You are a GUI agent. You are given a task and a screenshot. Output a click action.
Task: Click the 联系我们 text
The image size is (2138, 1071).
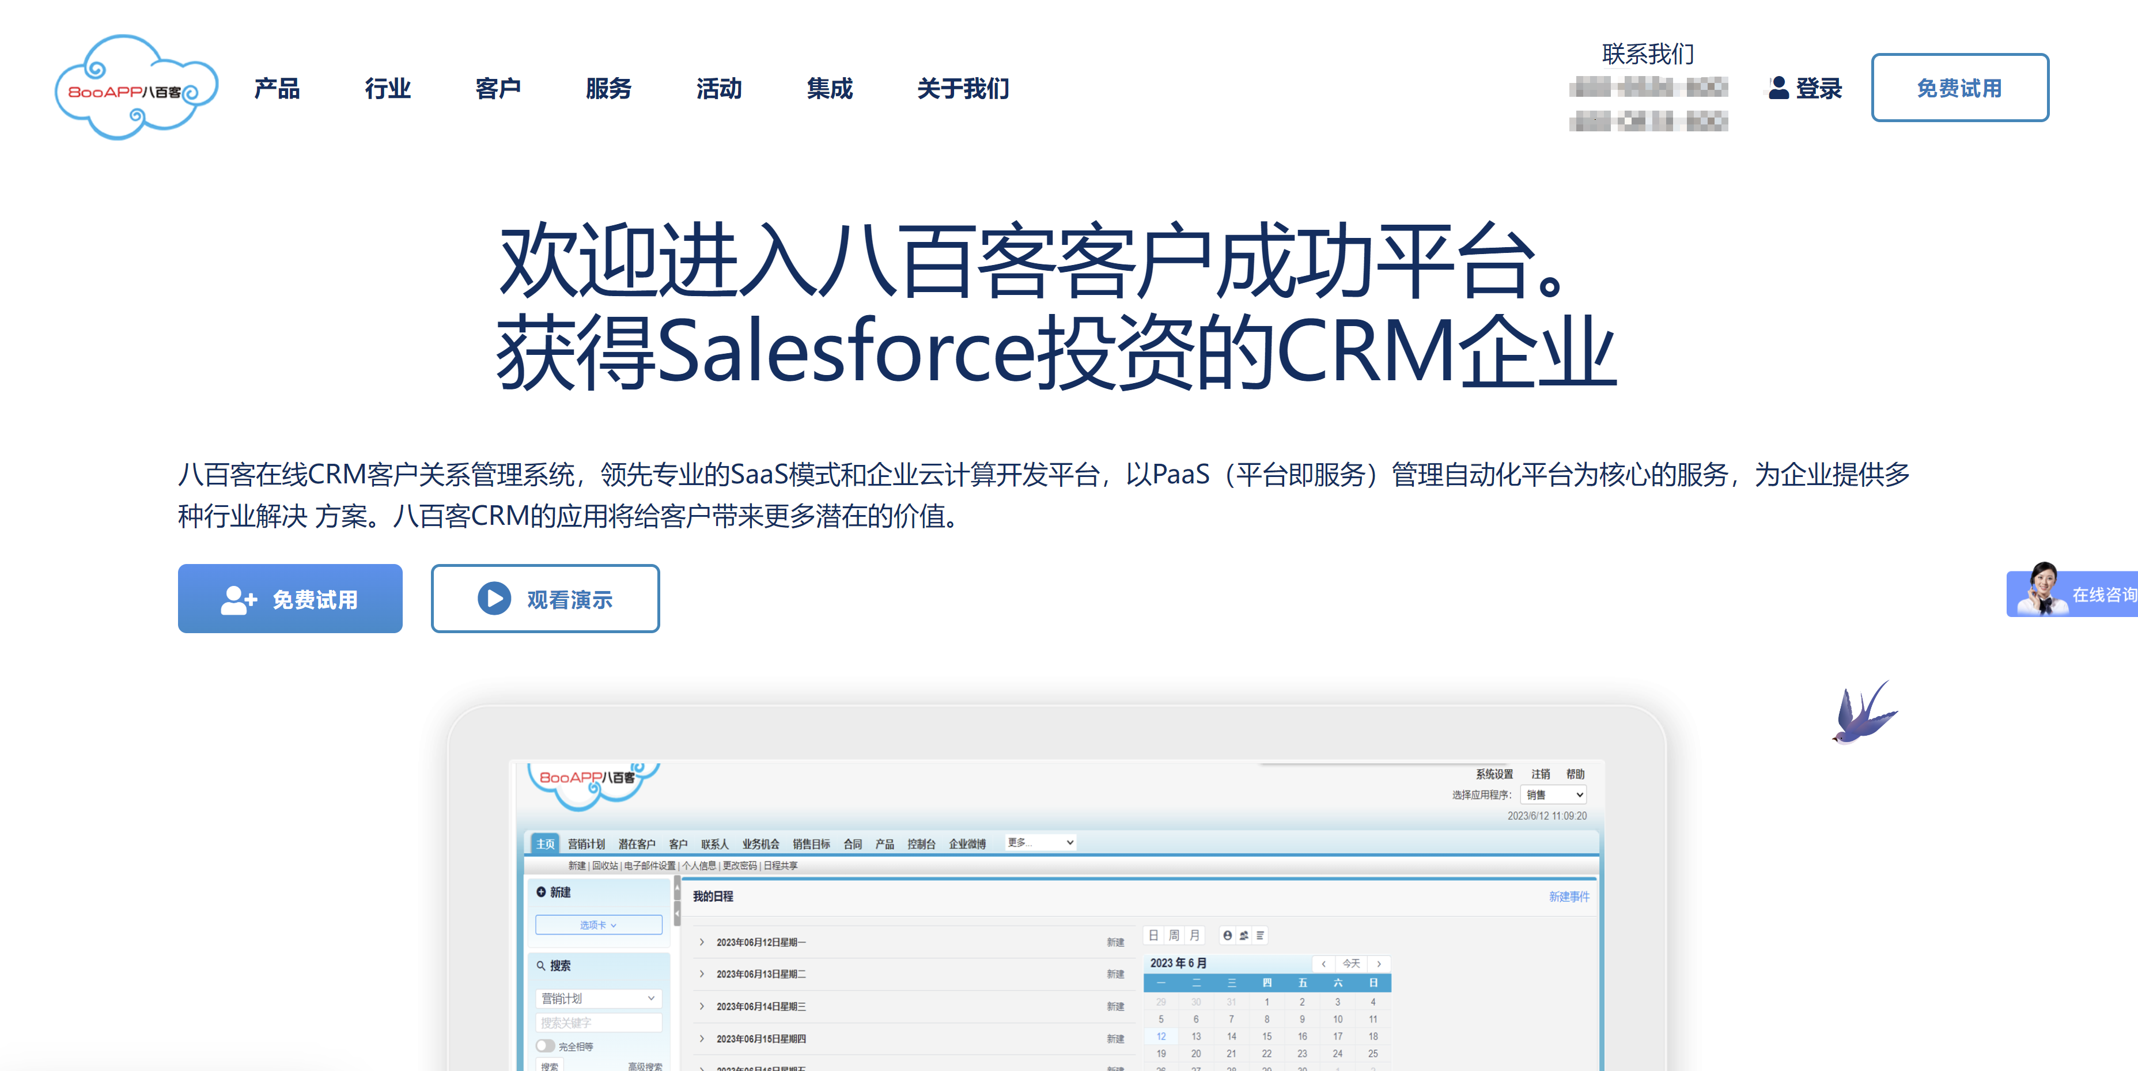pos(1648,54)
